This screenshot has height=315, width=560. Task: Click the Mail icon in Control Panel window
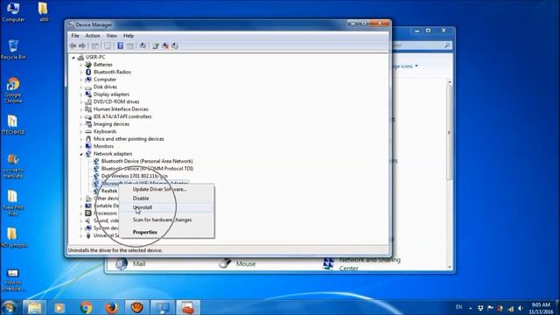click(121, 263)
